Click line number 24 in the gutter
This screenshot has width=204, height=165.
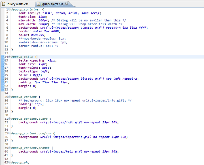6,93
